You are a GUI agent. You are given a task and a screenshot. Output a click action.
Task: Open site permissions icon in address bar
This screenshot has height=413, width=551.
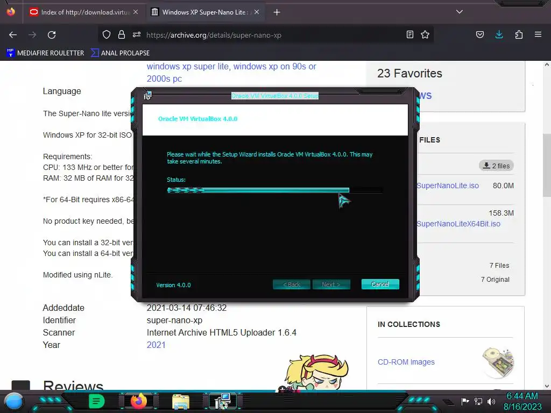click(x=137, y=34)
